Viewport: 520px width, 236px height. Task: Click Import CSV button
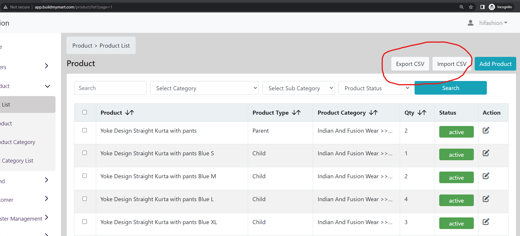(x=452, y=64)
